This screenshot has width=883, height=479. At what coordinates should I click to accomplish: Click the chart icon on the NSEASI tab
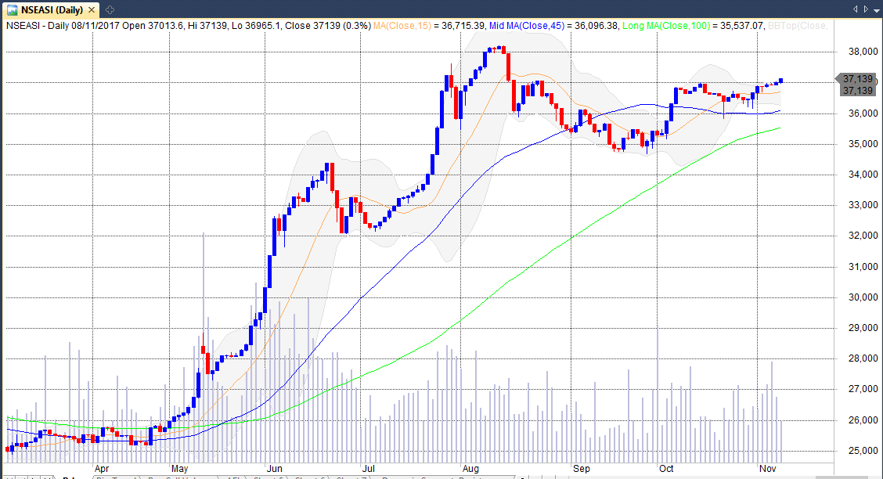pyautogui.click(x=13, y=9)
